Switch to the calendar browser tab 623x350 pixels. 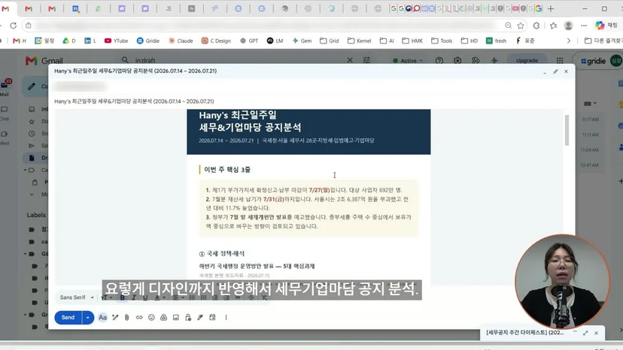click(x=75, y=9)
